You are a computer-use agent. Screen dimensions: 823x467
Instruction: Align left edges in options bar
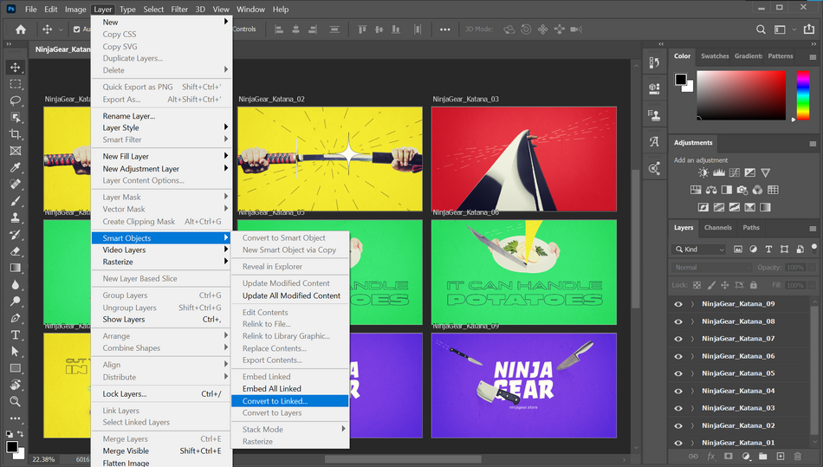[279, 29]
